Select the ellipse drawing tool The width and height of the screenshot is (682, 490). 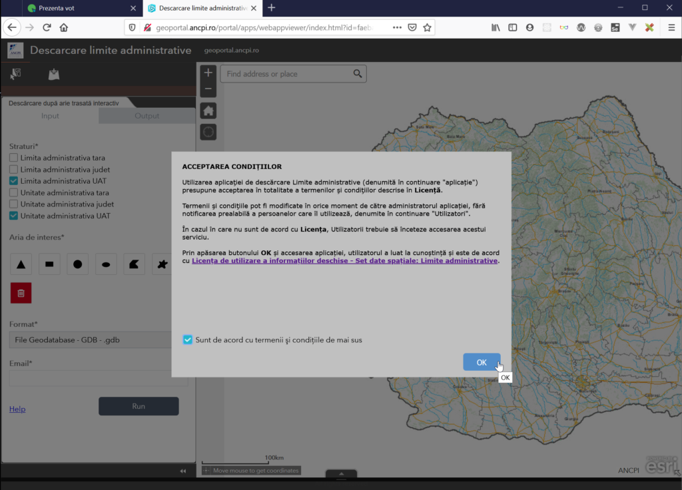tap(106, 264)
